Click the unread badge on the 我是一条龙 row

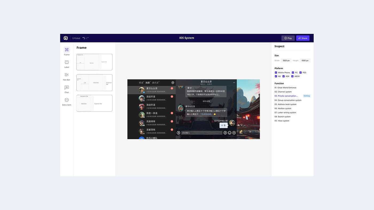(x=172, y=113)
